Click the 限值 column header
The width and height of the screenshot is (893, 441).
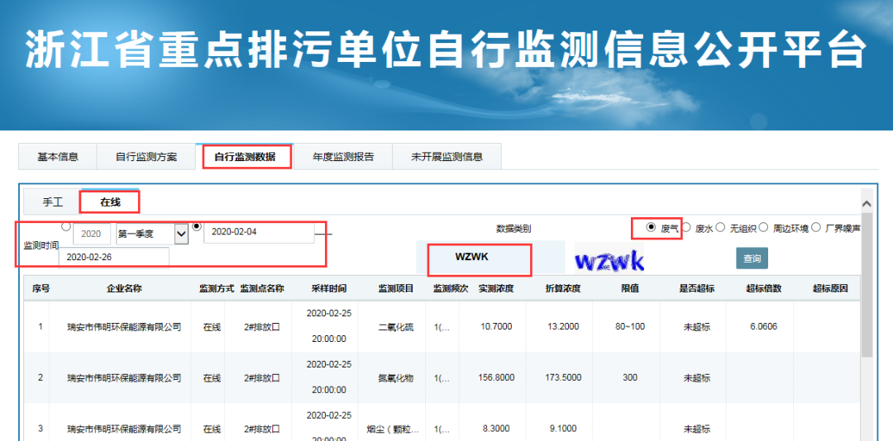pos(630,288)
